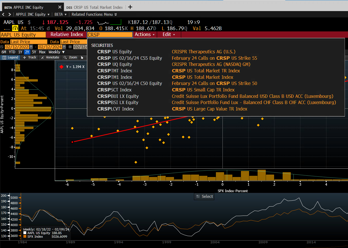Click the yellow gauge icon beside At 15:45

pos(15,28)
